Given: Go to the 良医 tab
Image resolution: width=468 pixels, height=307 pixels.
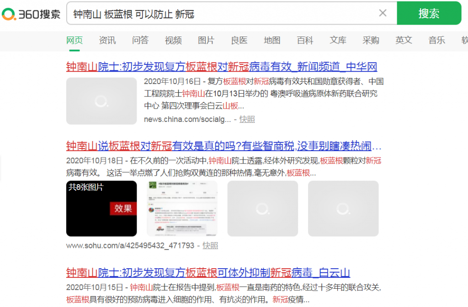Looking at the screenshot, I should [239, 40].
